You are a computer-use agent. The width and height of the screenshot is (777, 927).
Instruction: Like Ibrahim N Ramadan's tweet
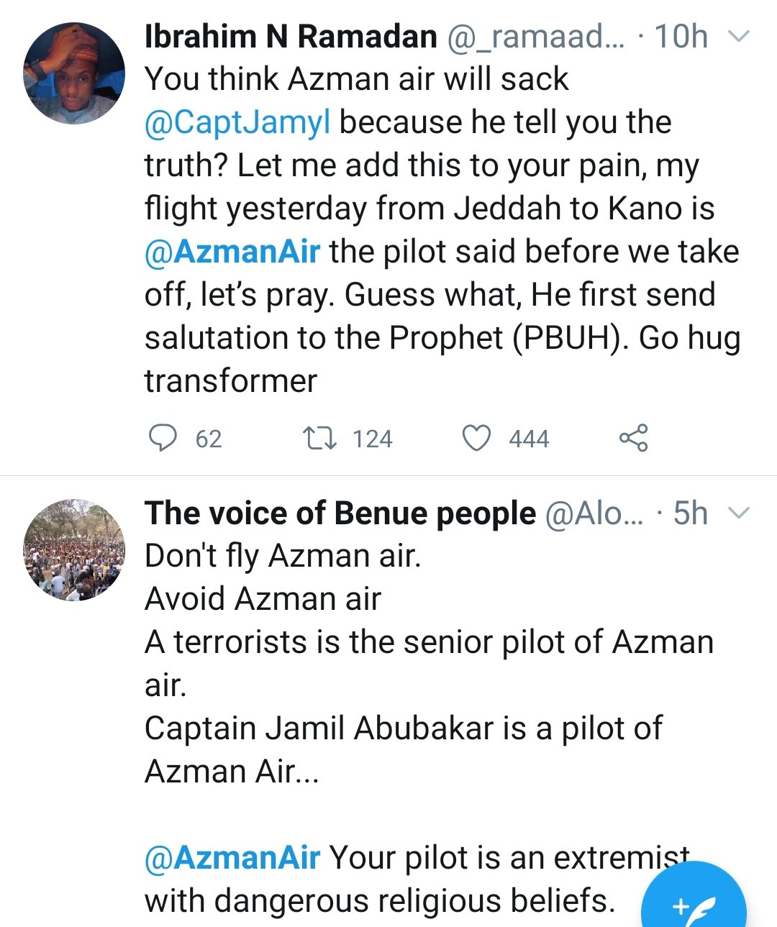(x=476, y=437)
